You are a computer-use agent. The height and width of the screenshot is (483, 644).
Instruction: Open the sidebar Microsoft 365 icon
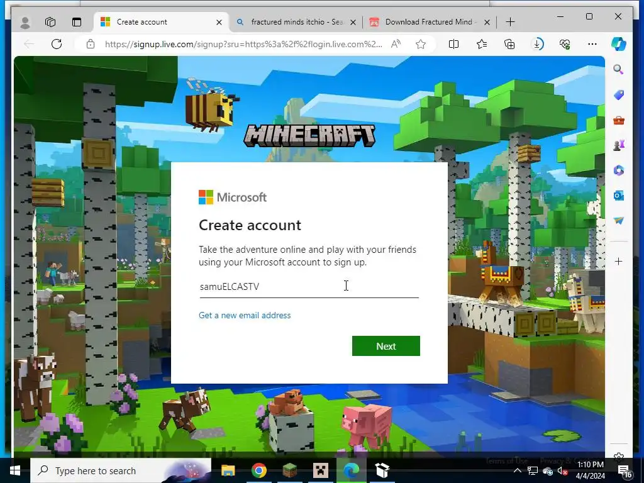(619, 170)
